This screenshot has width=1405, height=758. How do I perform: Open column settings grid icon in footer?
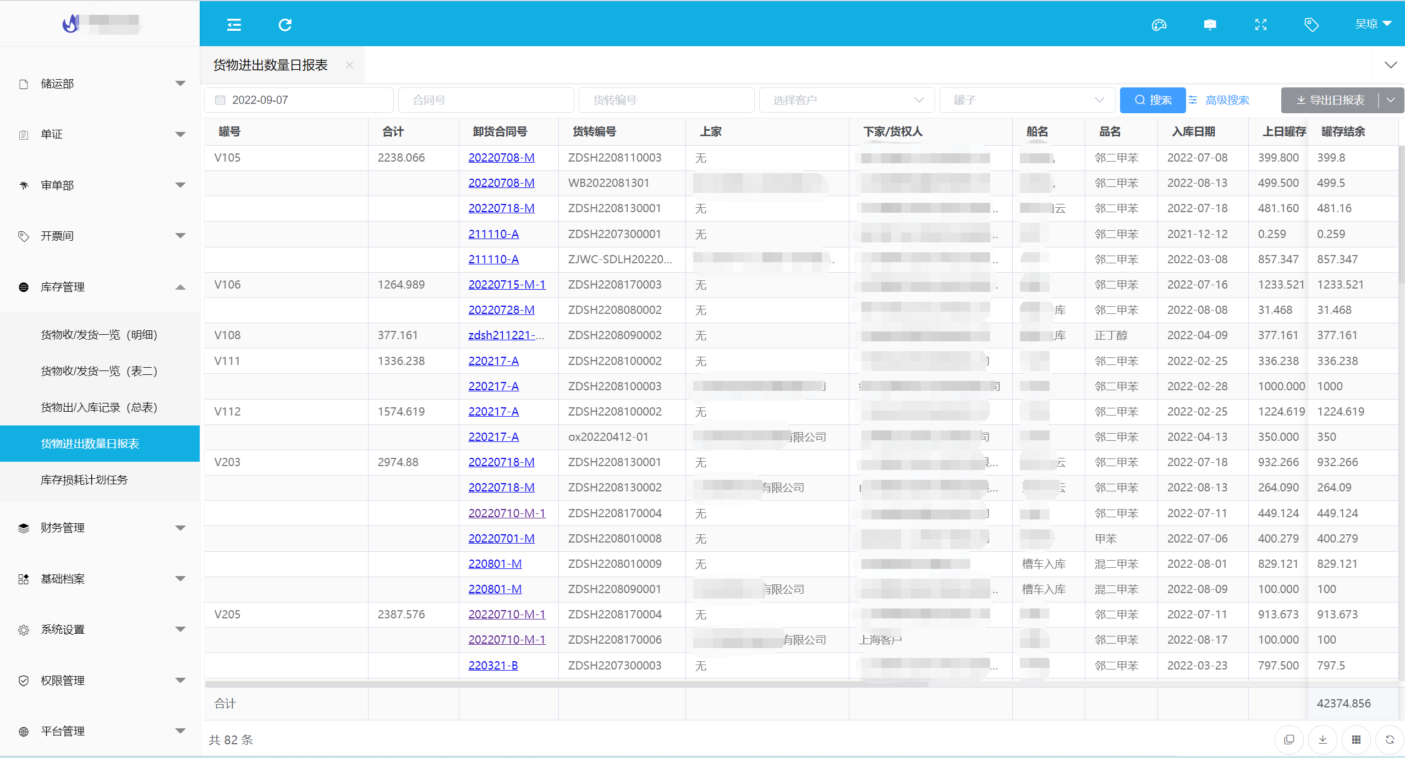[1356, 739]
